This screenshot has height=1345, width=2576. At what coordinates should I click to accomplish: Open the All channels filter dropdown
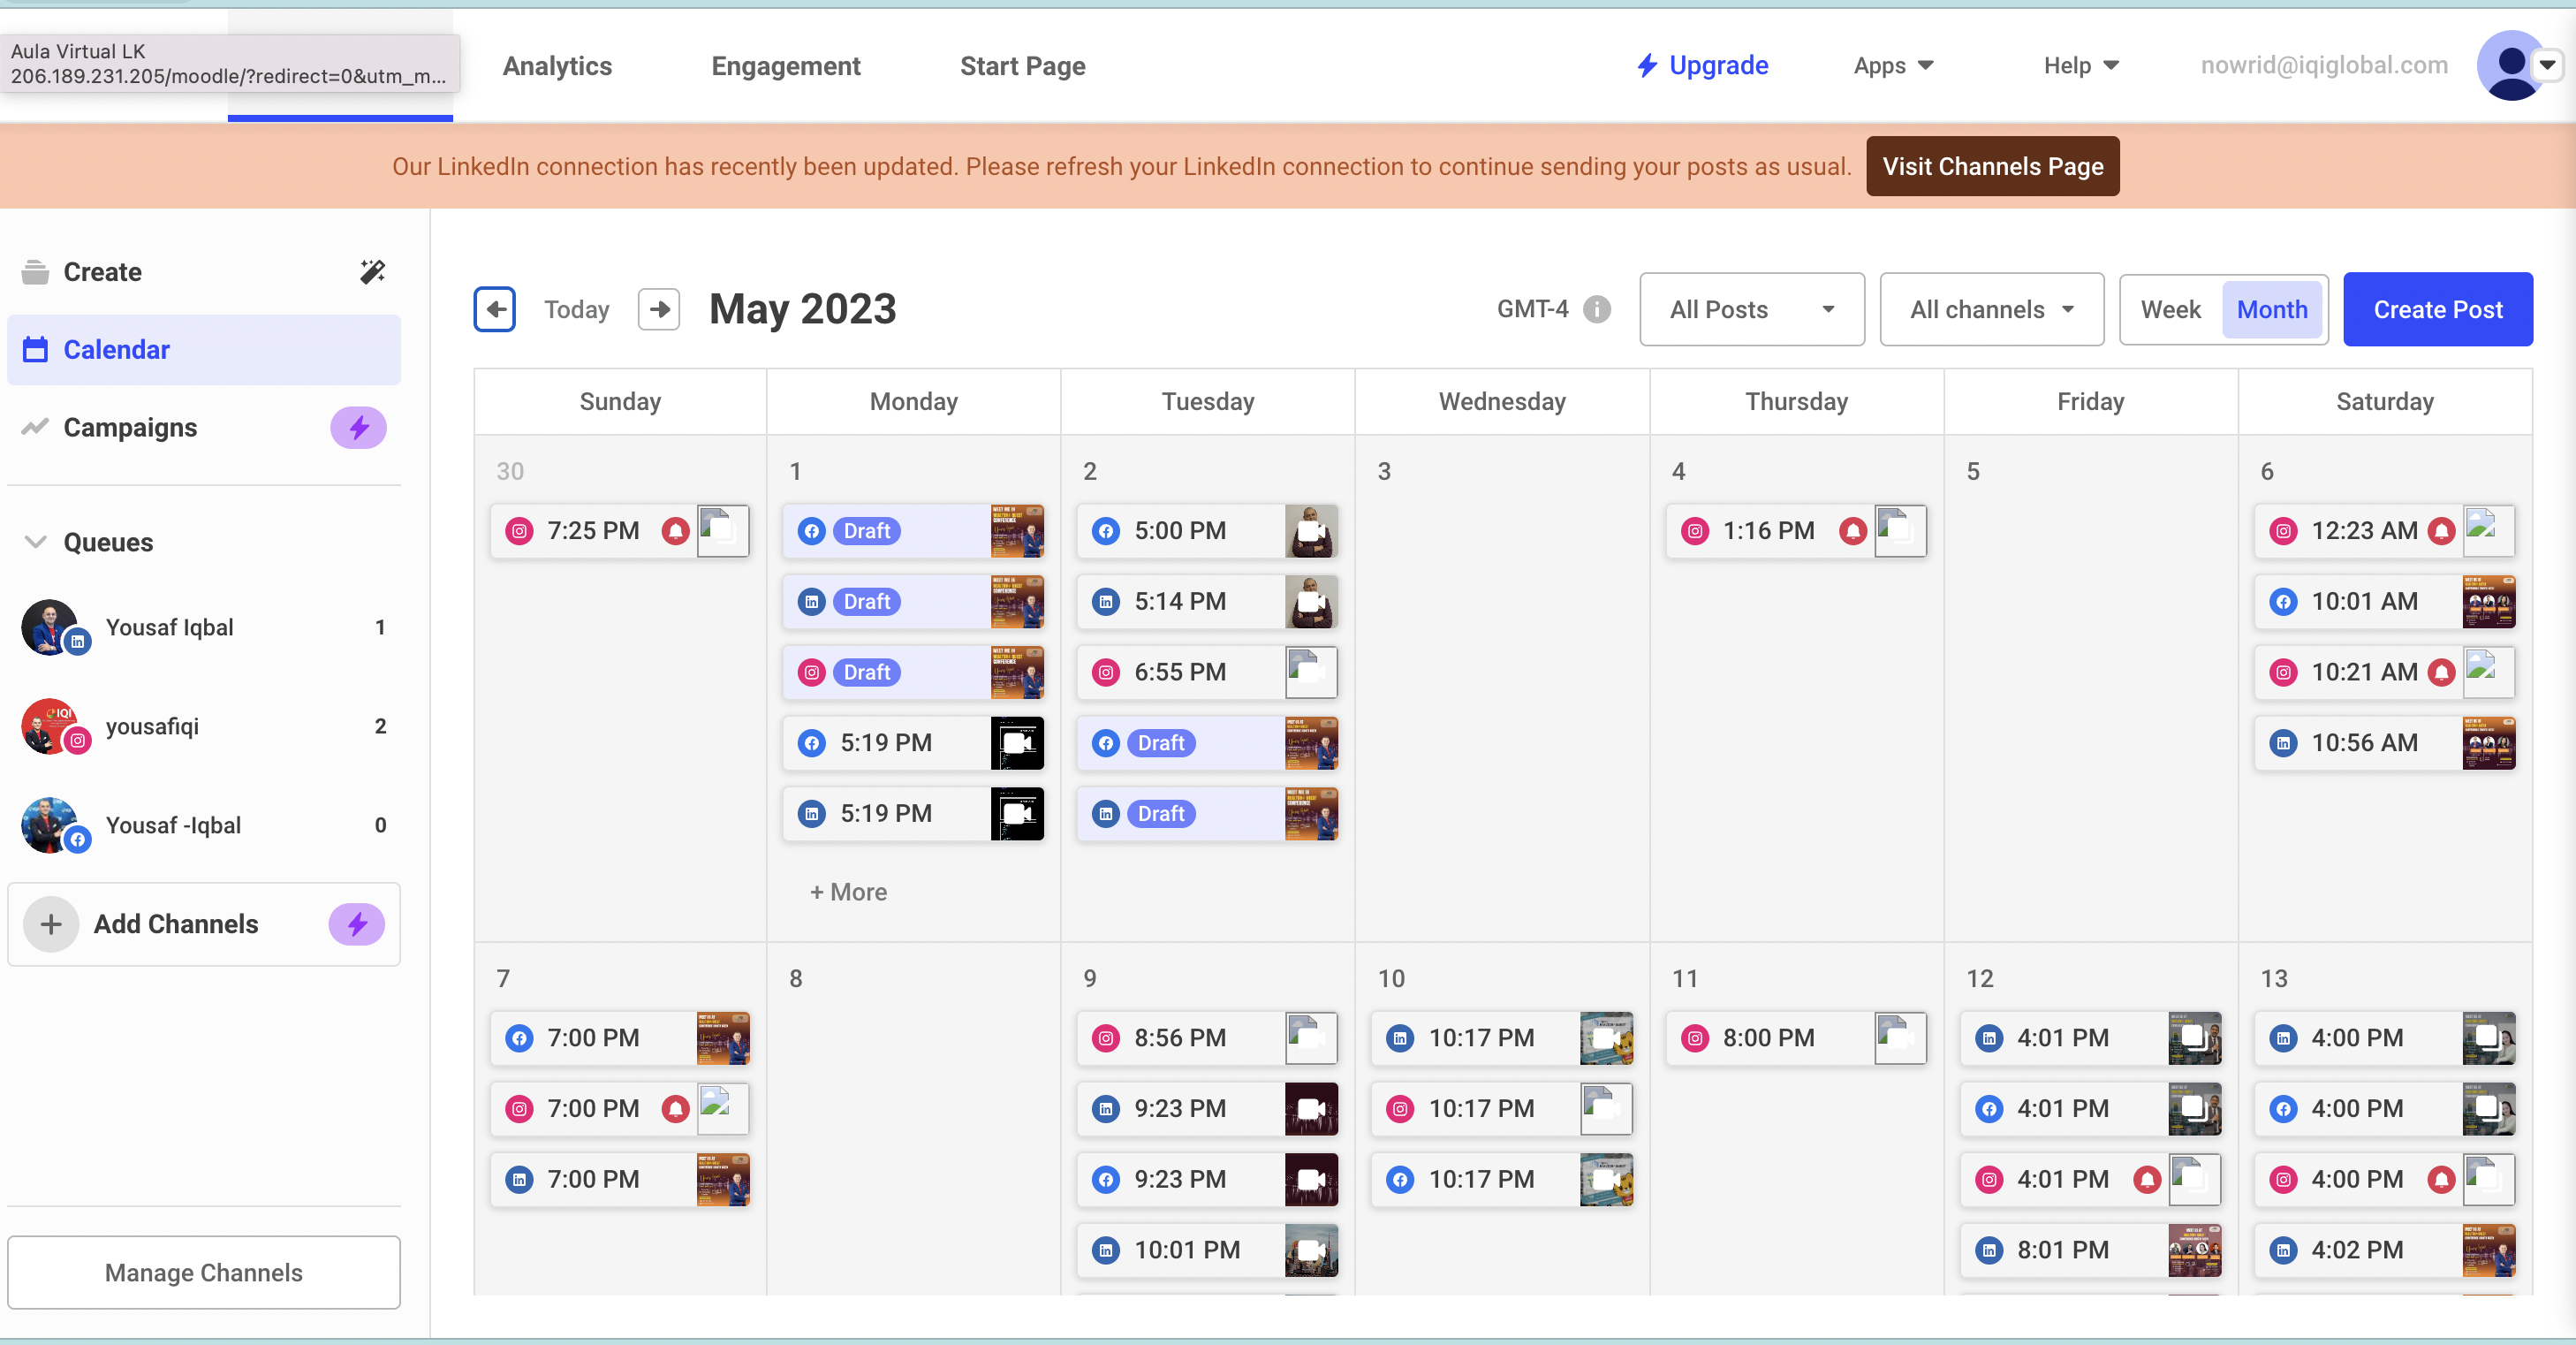coord(1991,310)
